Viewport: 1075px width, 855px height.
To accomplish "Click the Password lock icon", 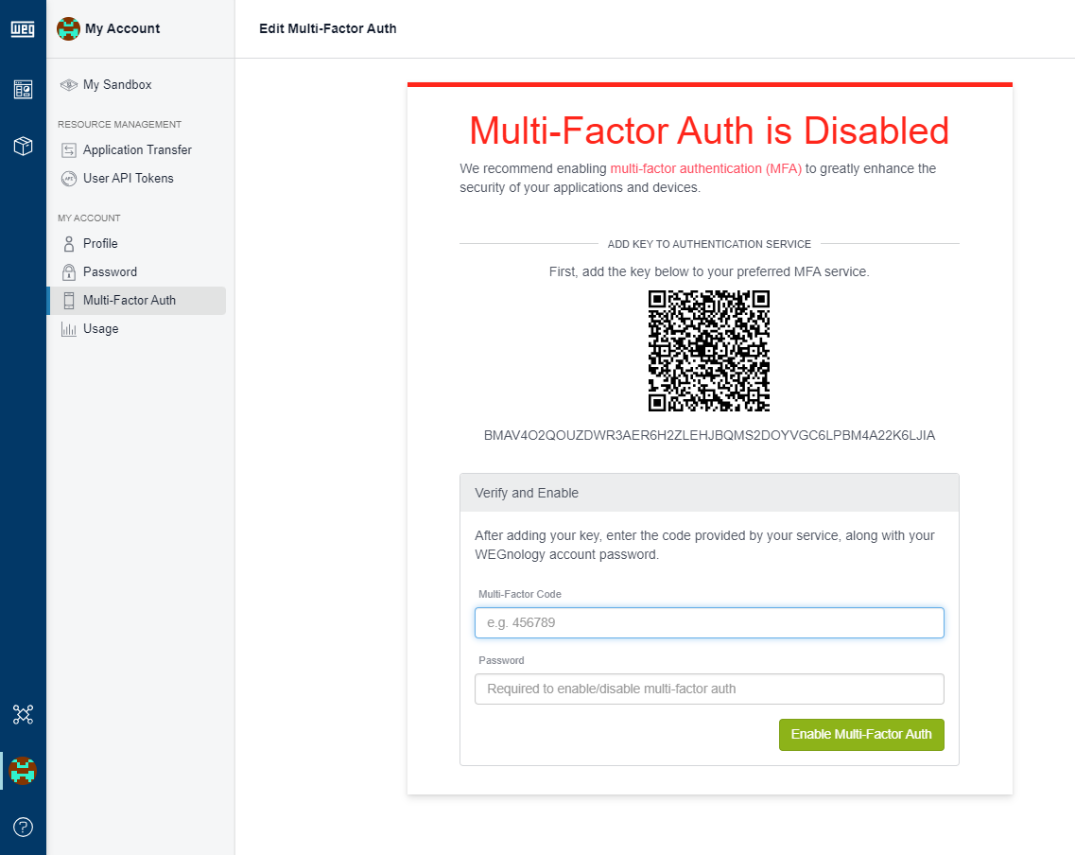I will click(x=69, y=272).
